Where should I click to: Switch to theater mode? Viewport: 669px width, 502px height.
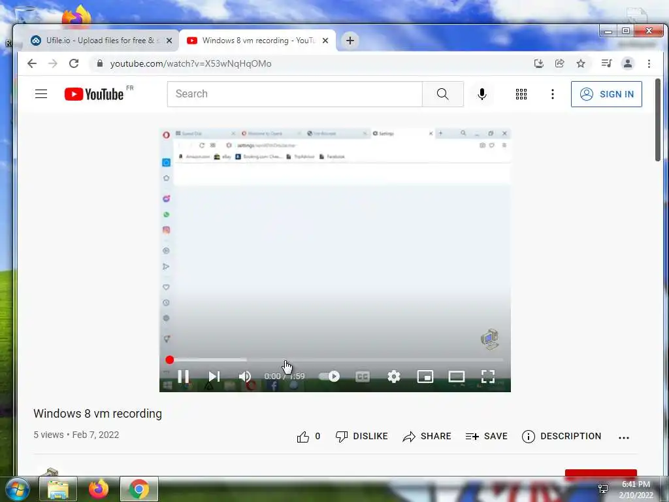tap(457, 376)
